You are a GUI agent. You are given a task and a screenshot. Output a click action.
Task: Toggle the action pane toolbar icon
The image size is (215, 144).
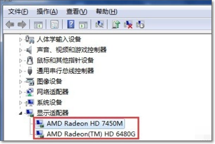[83, 25]
